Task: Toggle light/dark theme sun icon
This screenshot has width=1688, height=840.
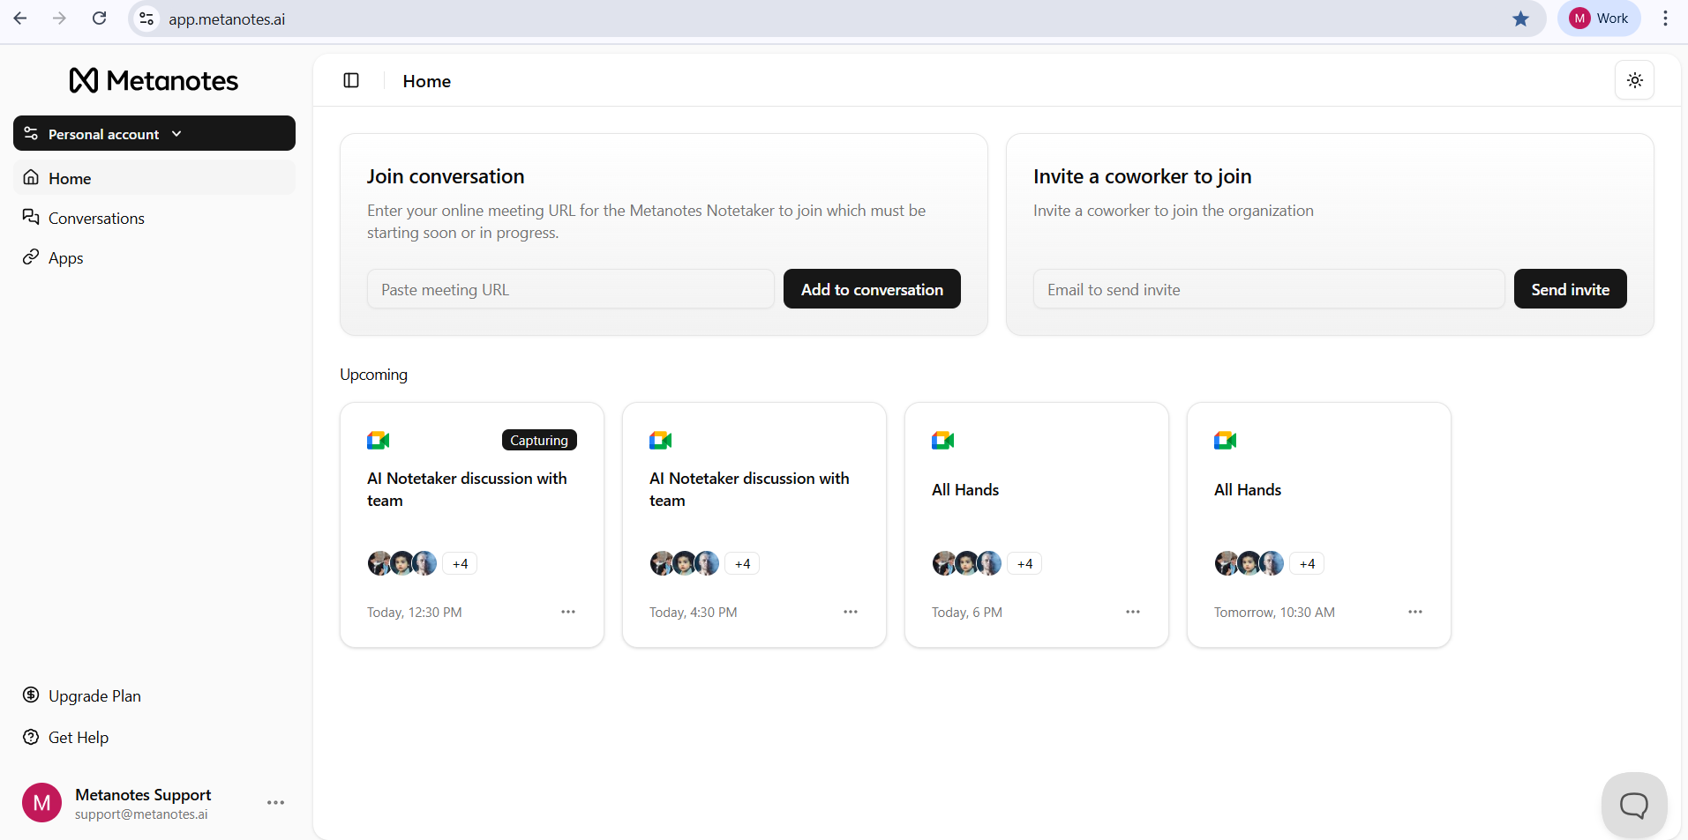Action: tap(1634, 80)
